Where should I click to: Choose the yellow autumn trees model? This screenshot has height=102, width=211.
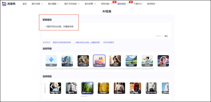coord(104,88)
